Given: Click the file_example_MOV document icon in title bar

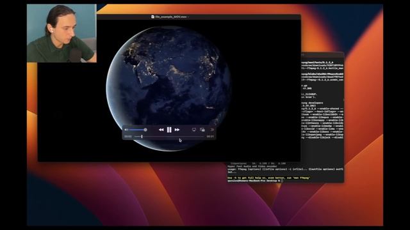Looking at the screenshot, I should (152, 17).
